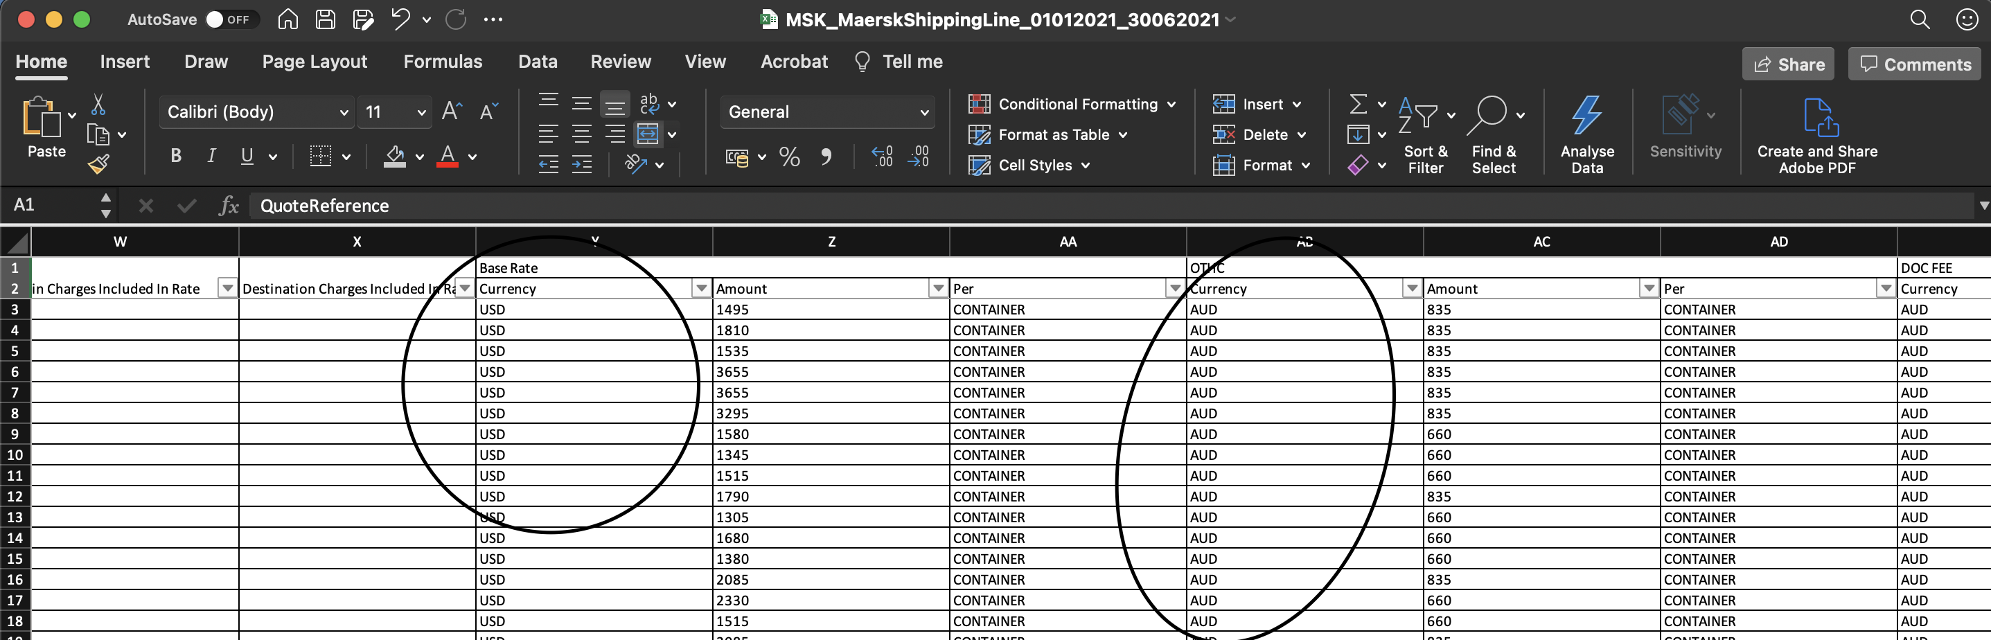The image size is (1991, 640).
Task: Switch to the Data tab
Action: click(x=538, y=62)
